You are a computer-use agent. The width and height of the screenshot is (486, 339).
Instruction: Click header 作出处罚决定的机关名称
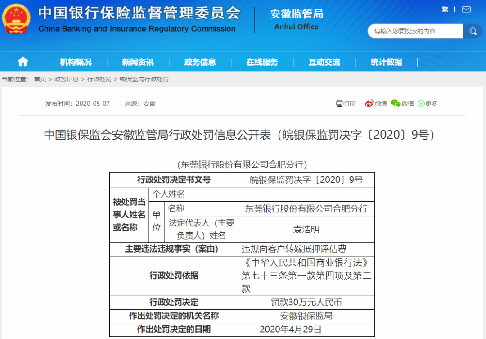174,316
